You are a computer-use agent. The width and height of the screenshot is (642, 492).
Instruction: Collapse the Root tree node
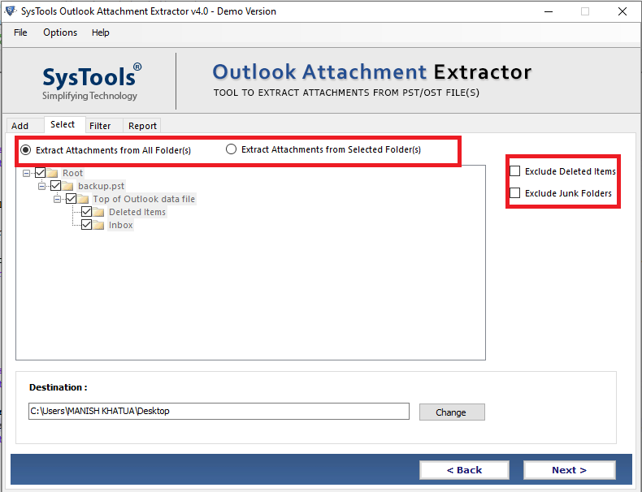pos(26,174)
